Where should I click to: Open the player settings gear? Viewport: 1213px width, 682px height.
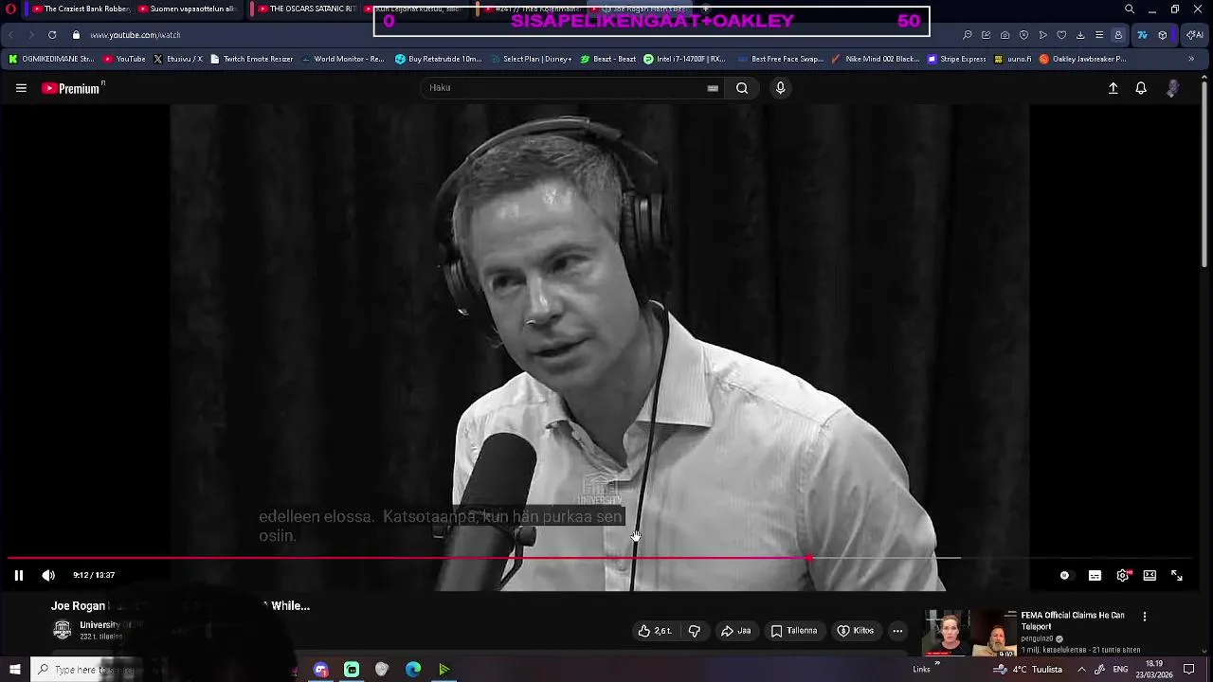click(1123, 575)
